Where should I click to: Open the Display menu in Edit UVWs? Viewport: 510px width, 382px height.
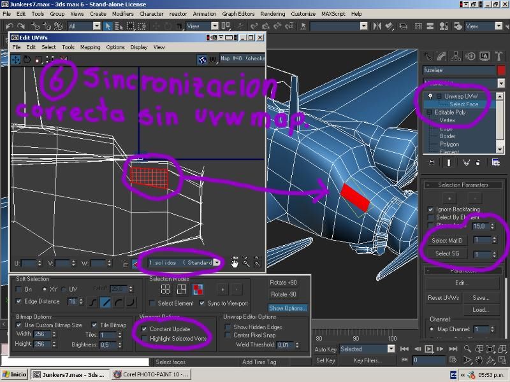pos(139,47)
